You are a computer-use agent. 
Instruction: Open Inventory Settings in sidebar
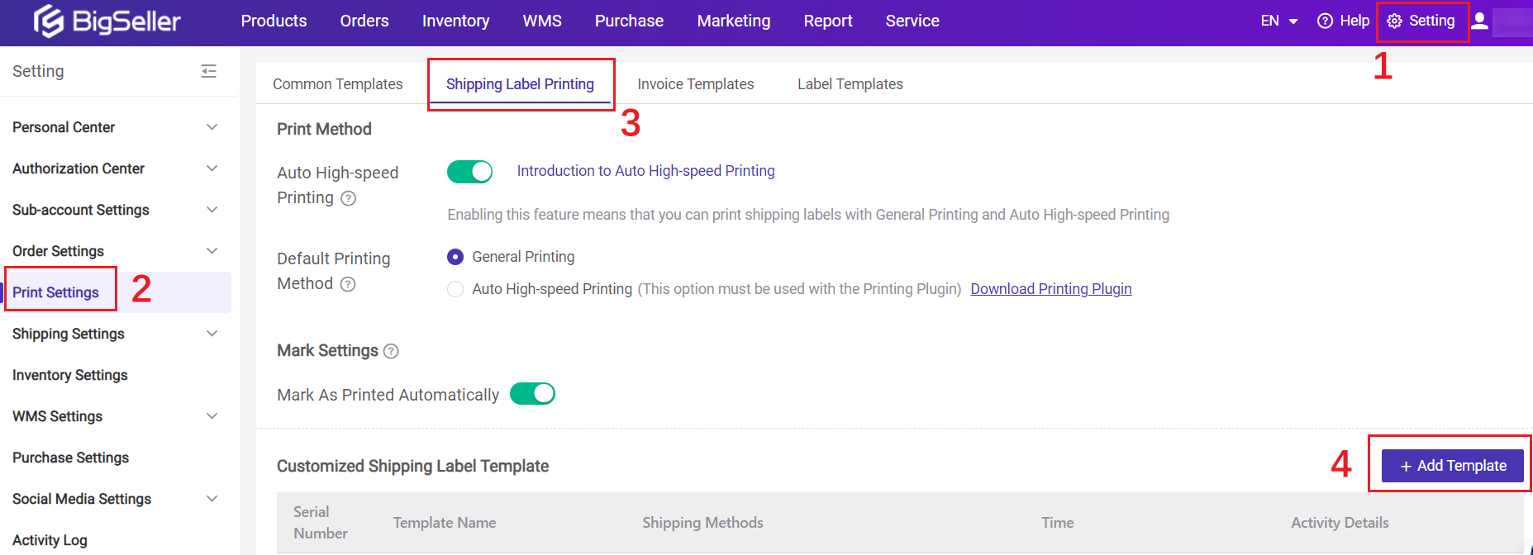70,375
